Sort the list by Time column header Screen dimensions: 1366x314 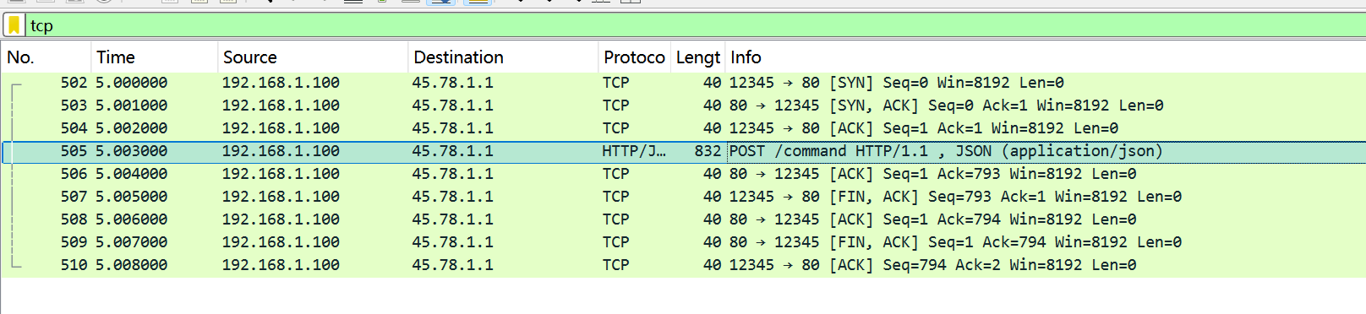(154, 57)
